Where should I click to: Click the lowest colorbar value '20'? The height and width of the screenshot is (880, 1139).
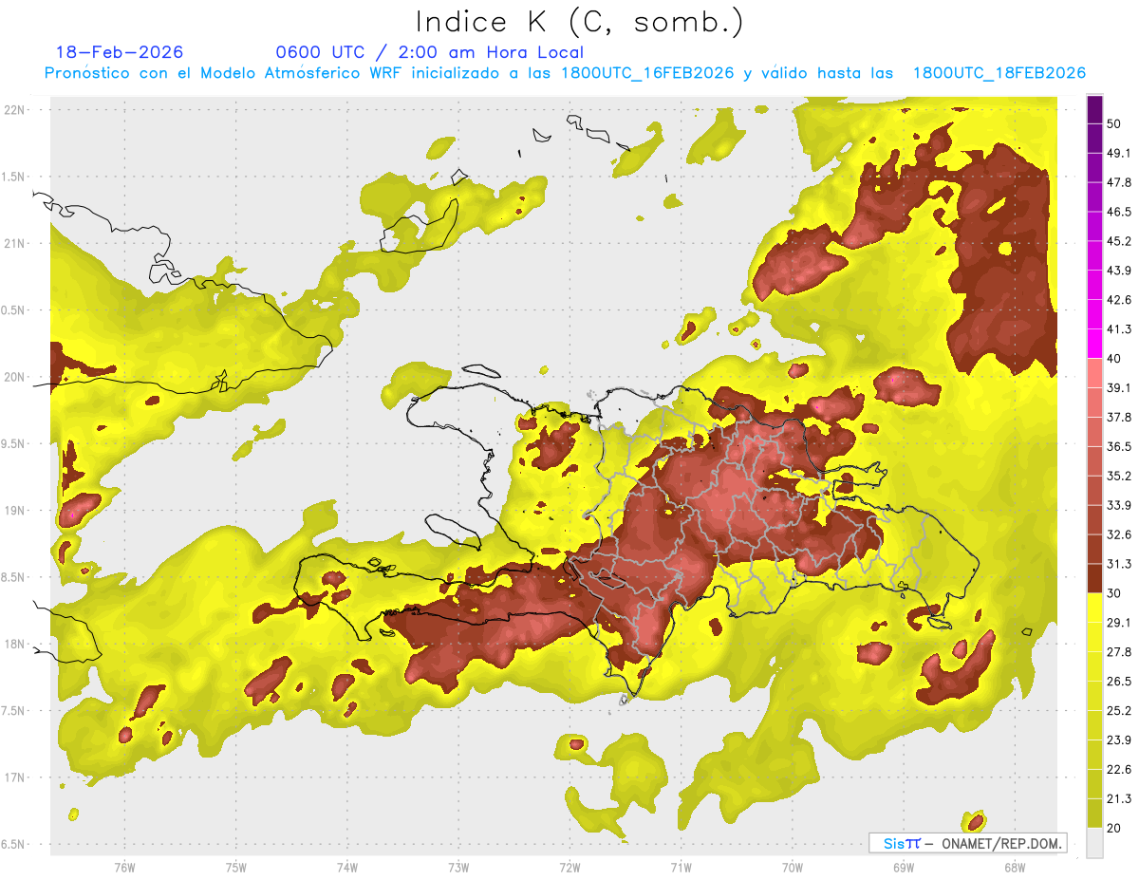coord(1114,828)
